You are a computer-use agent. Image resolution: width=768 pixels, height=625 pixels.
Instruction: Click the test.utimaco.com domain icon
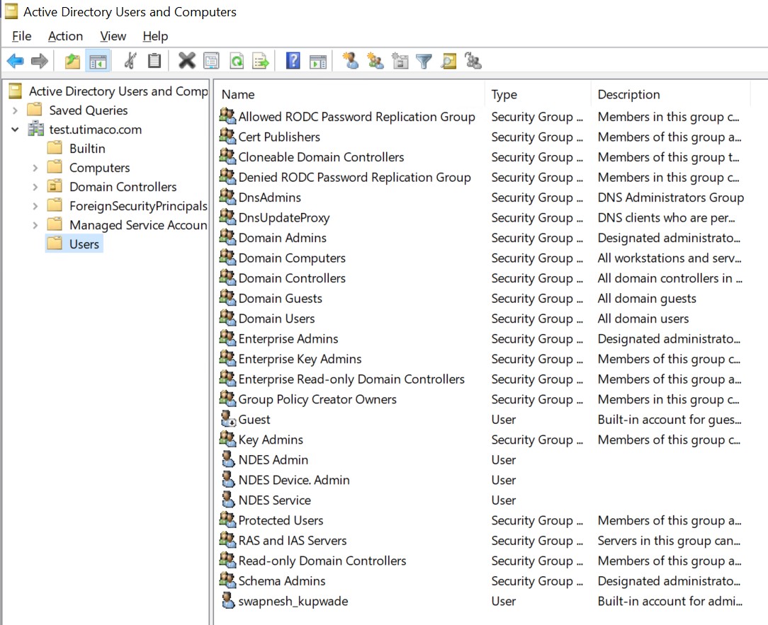(x=35, y=130)
